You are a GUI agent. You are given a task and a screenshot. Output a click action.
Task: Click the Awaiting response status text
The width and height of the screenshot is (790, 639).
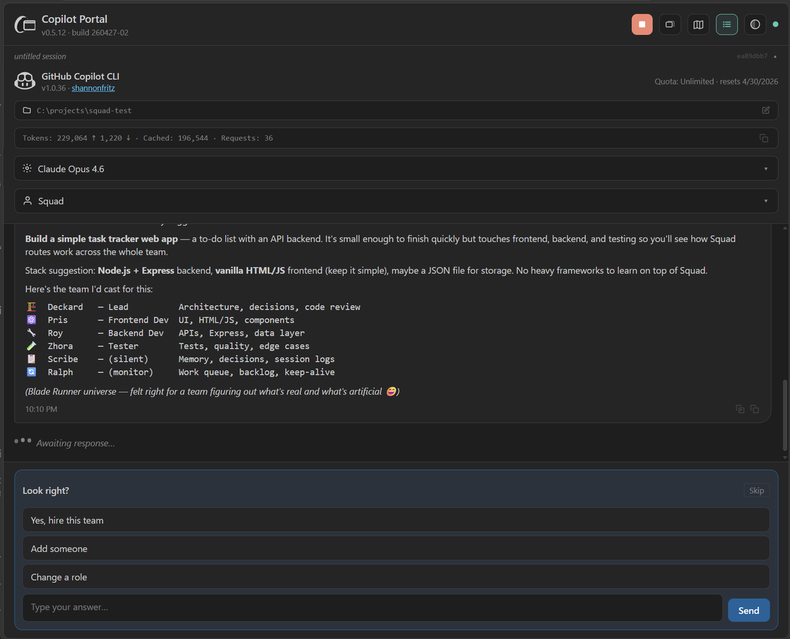coord(76,443)
